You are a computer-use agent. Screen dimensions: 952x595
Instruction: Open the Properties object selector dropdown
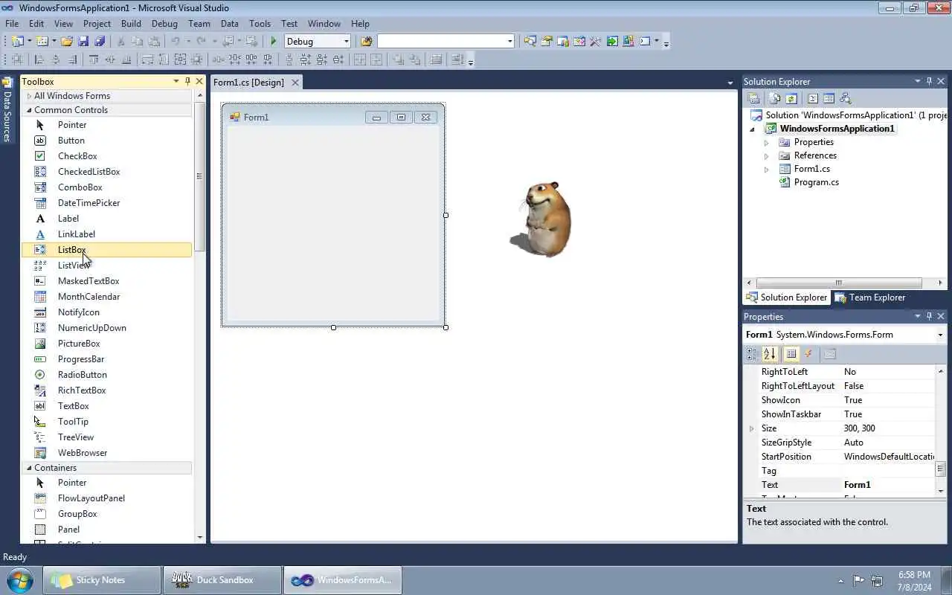[940, 335]
